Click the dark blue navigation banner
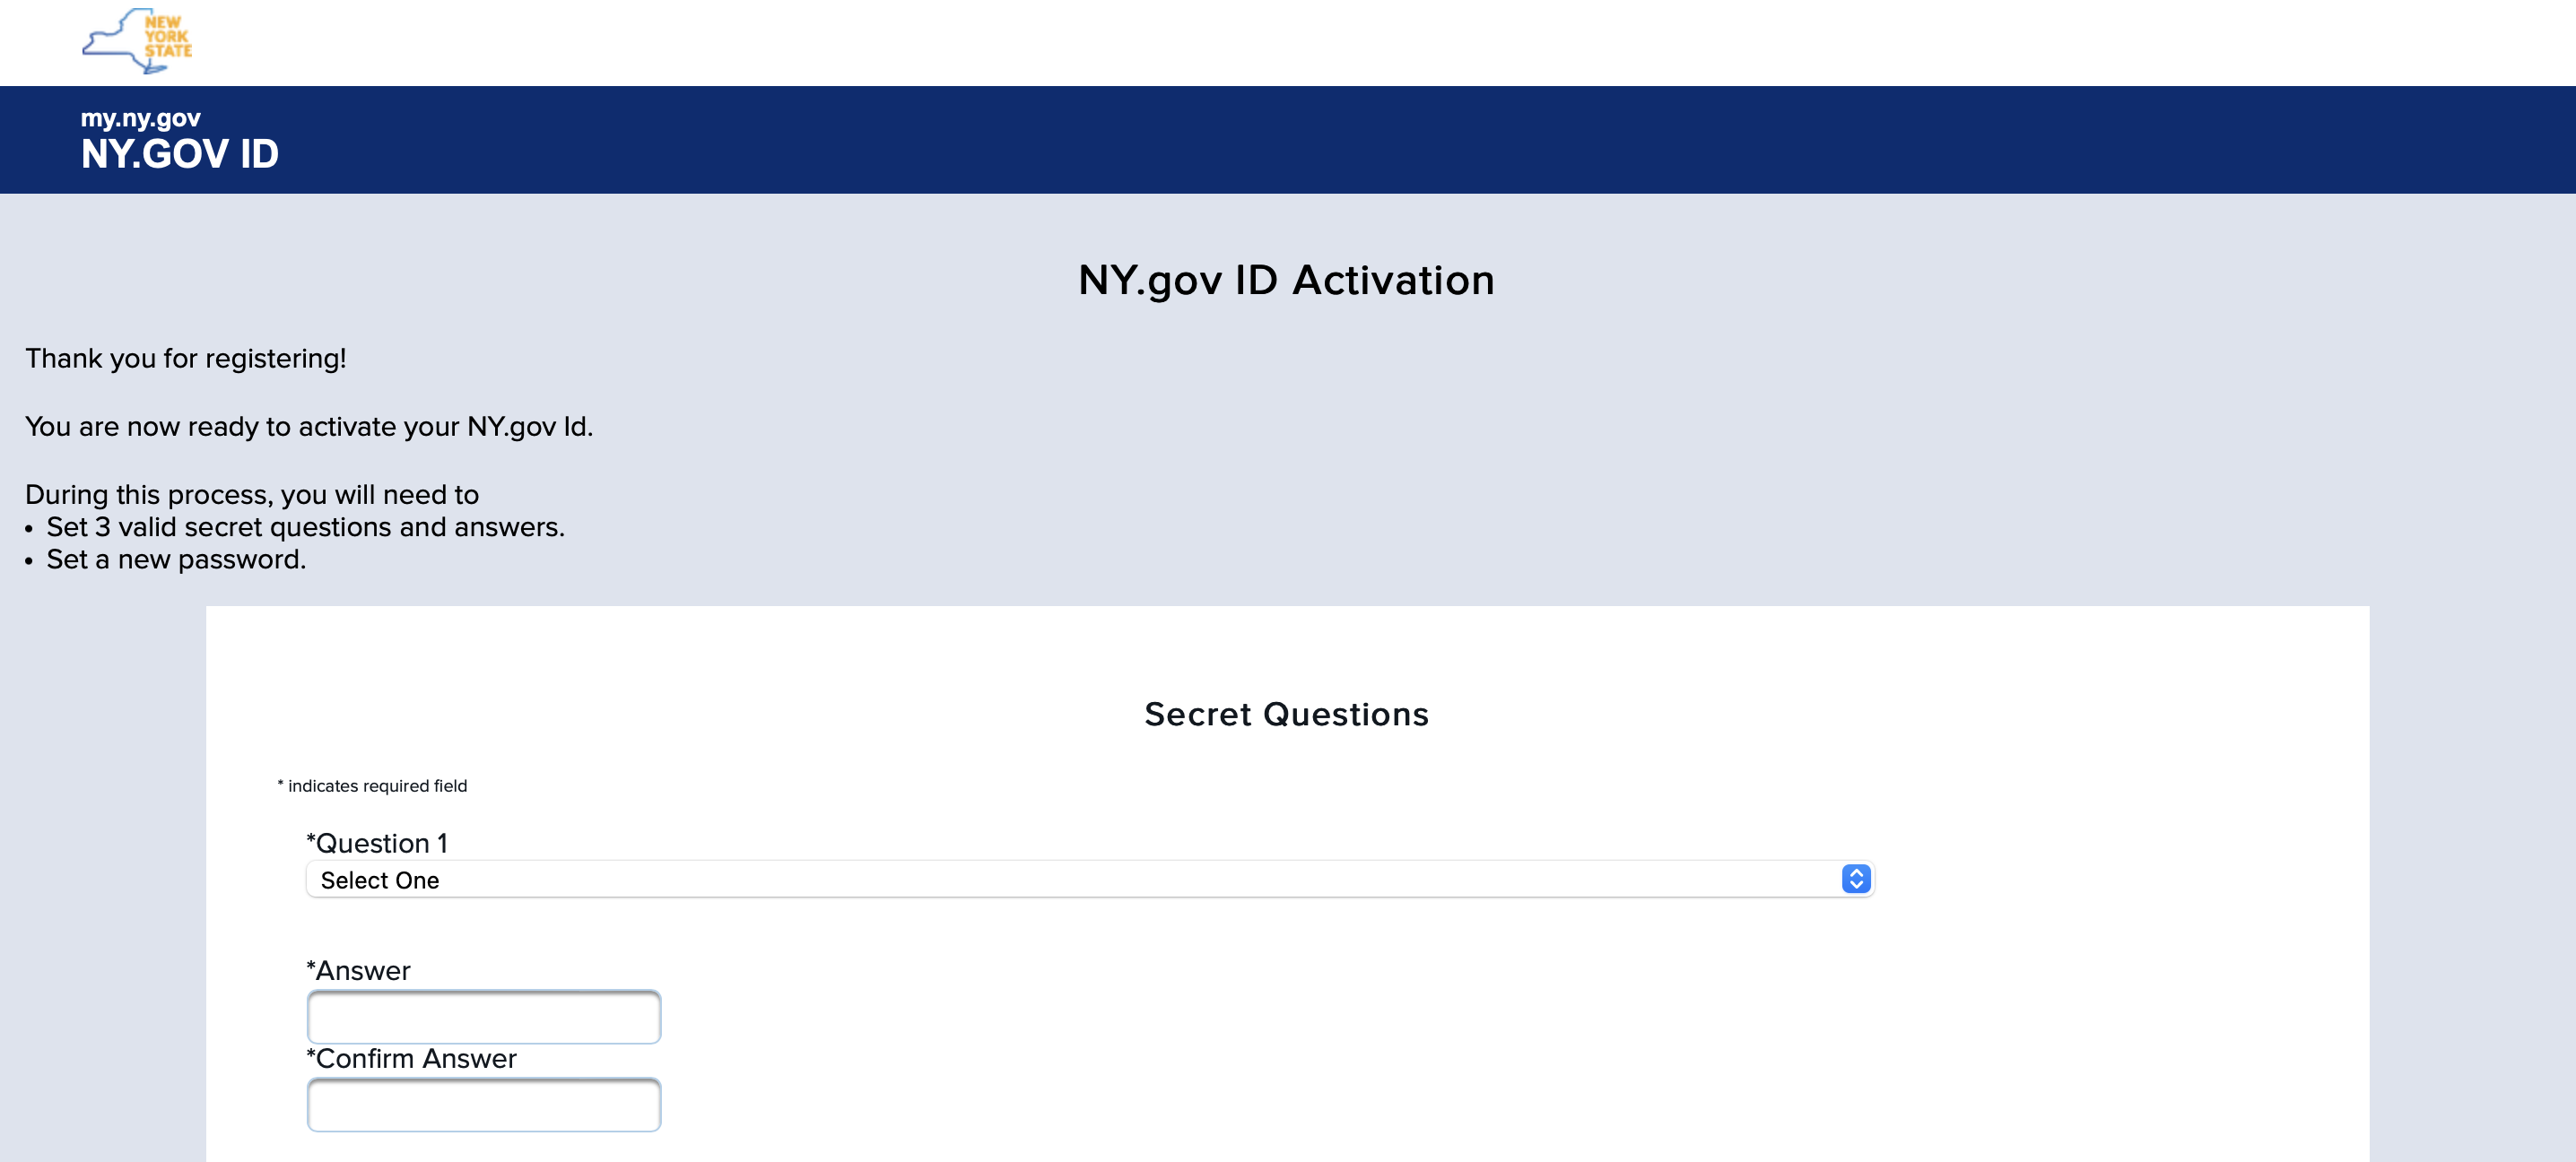 (1288, 139)
